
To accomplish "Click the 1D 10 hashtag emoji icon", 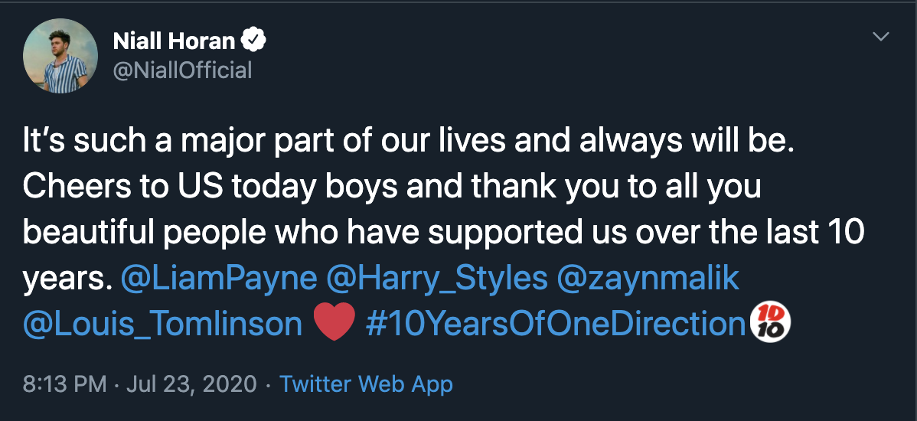I will point(772,322).
